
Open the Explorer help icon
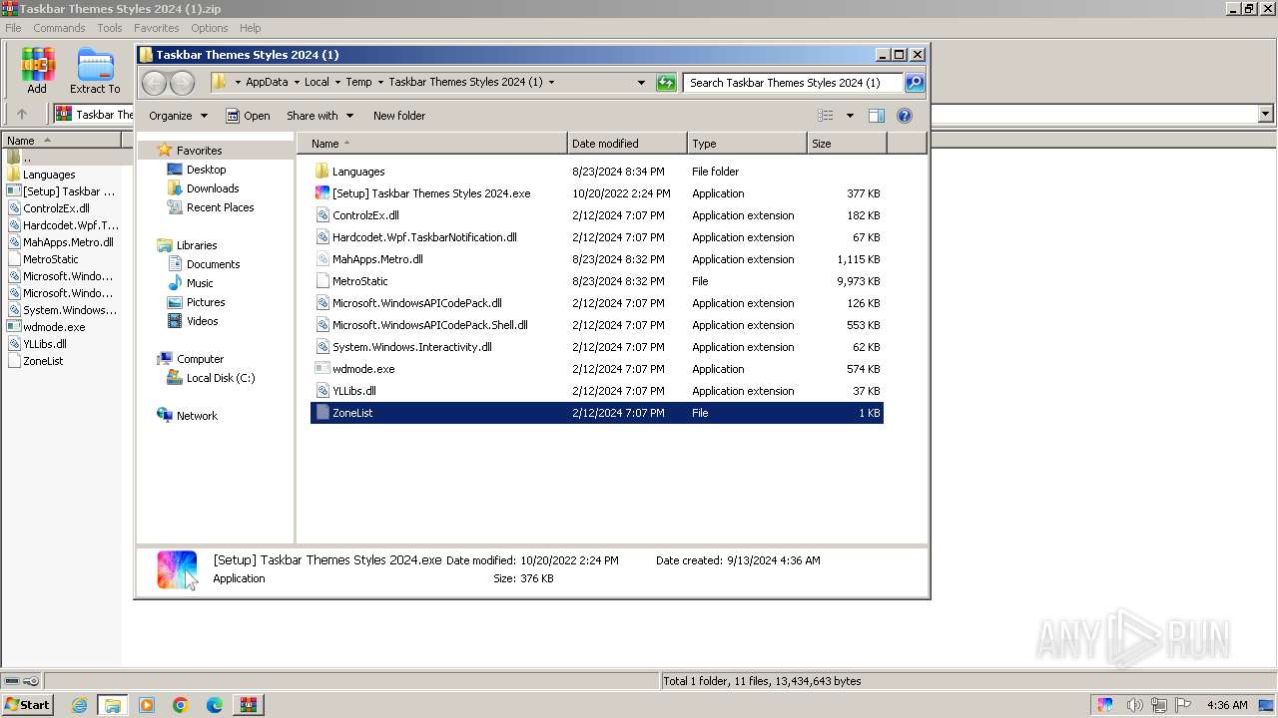(905, 116)
